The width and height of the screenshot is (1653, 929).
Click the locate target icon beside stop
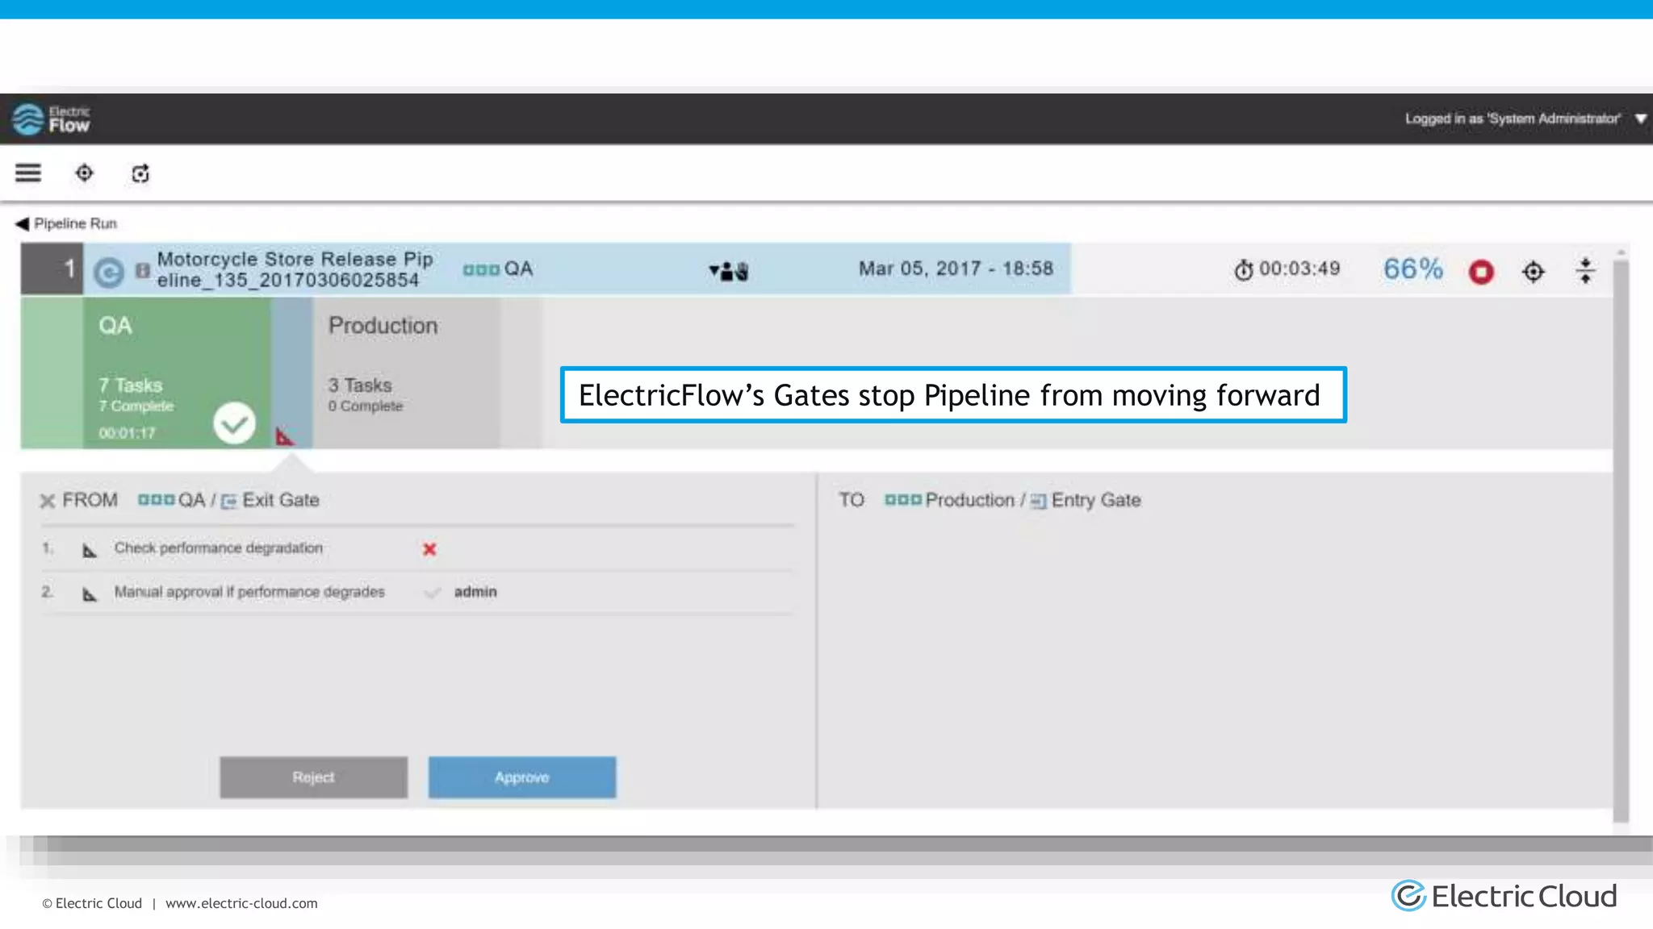(x=1533, y=272)
